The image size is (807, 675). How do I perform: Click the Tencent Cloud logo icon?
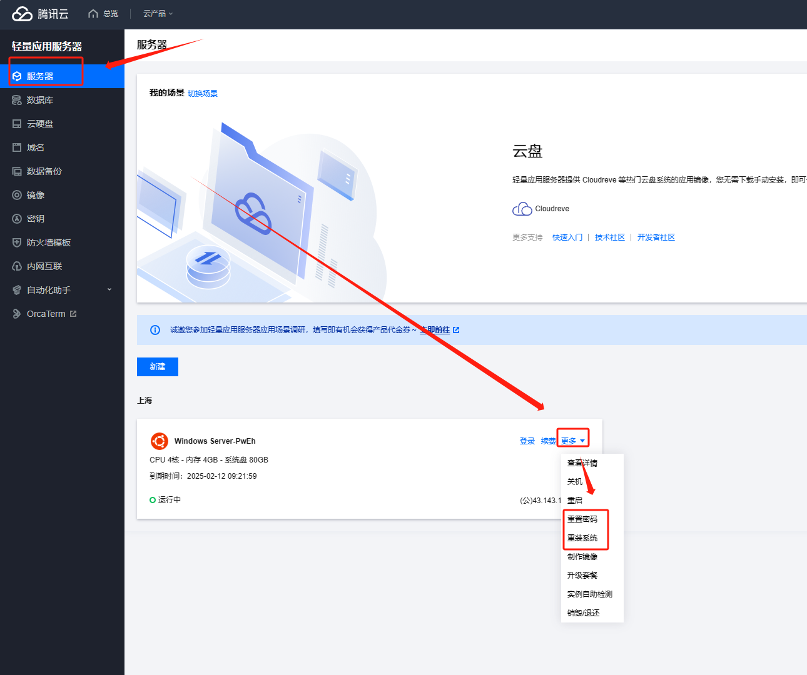(x=22, y=14)
